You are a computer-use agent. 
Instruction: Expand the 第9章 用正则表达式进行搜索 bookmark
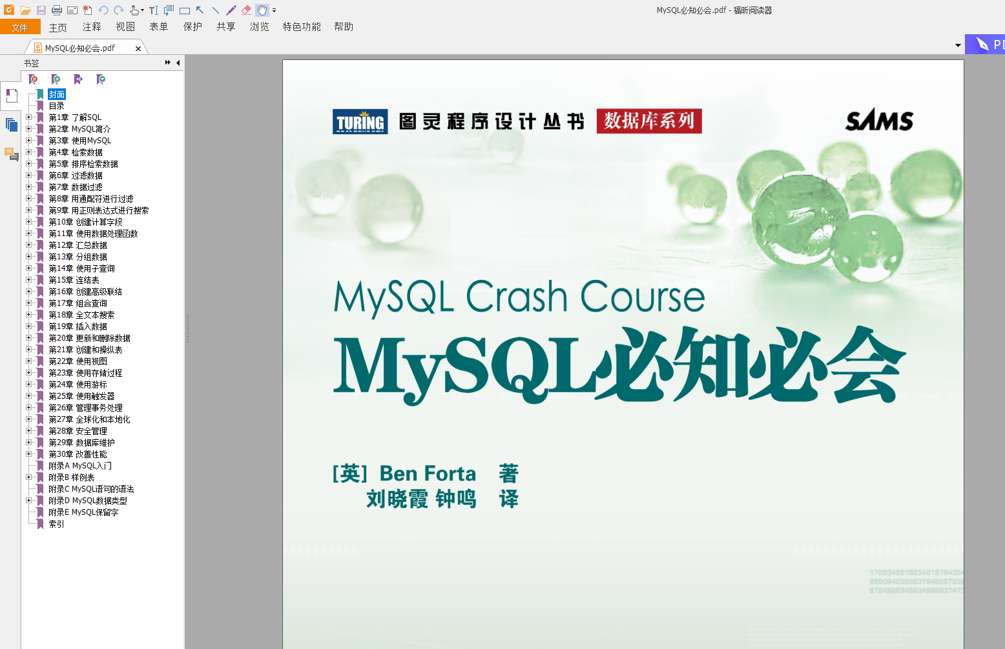(28, 210)
